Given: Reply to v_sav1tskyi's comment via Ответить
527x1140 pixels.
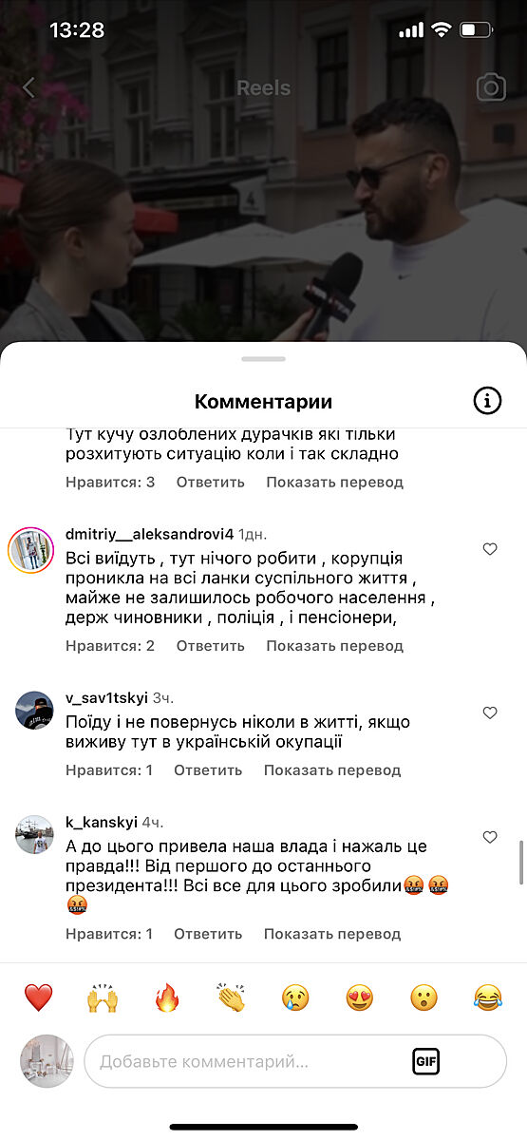Looking at the screenshot, I should click(208, 770).
